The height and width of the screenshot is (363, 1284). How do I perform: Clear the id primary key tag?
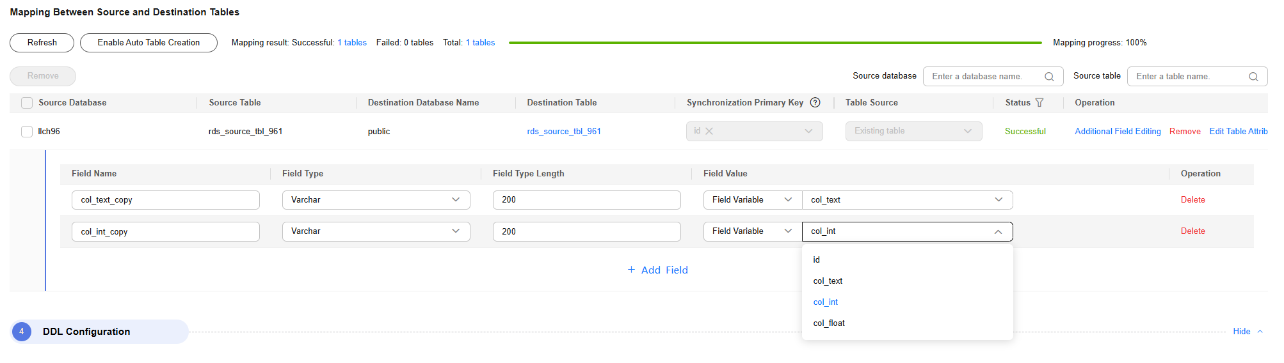(709, 131)
